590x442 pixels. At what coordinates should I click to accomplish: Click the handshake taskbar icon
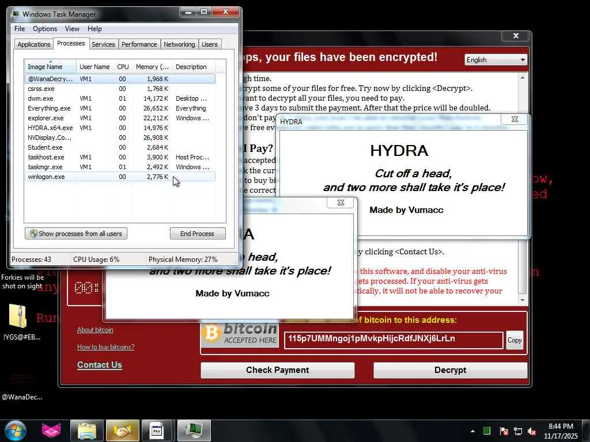[122, 430]
